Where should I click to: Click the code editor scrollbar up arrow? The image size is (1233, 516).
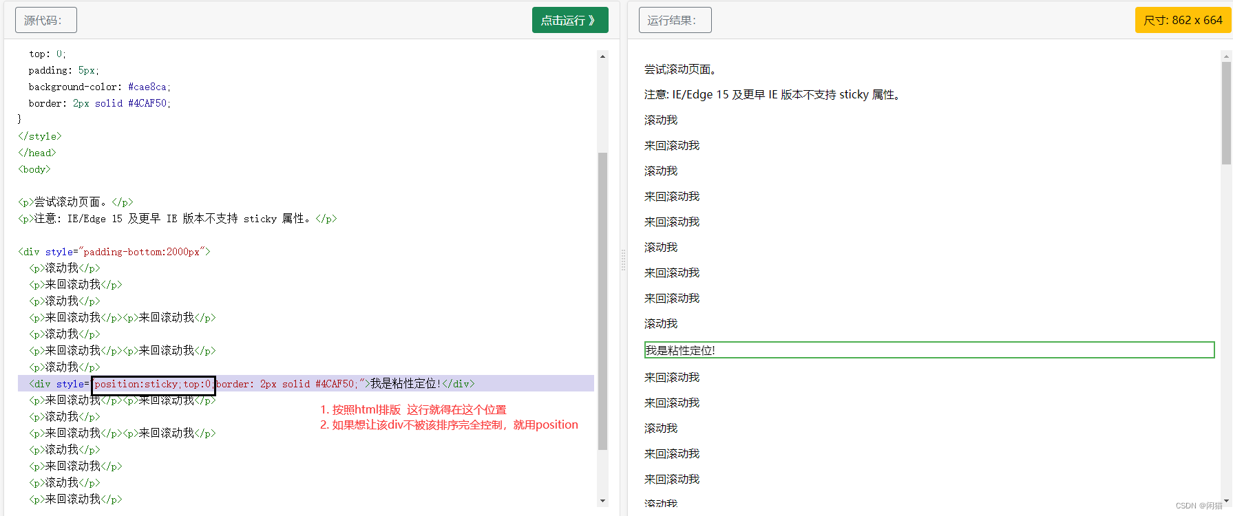point(603,56)
